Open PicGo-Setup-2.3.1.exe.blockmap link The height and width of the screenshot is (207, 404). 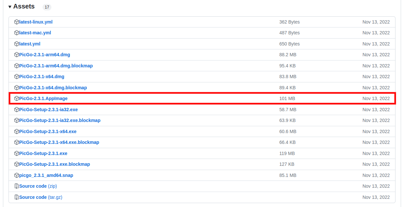tap(55, 164)
